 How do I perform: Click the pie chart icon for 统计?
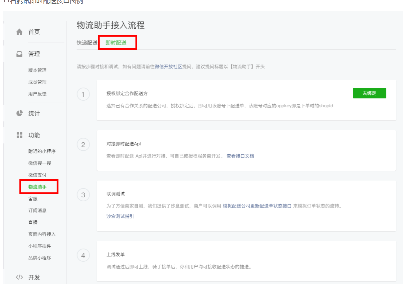[x=20, y=113]
